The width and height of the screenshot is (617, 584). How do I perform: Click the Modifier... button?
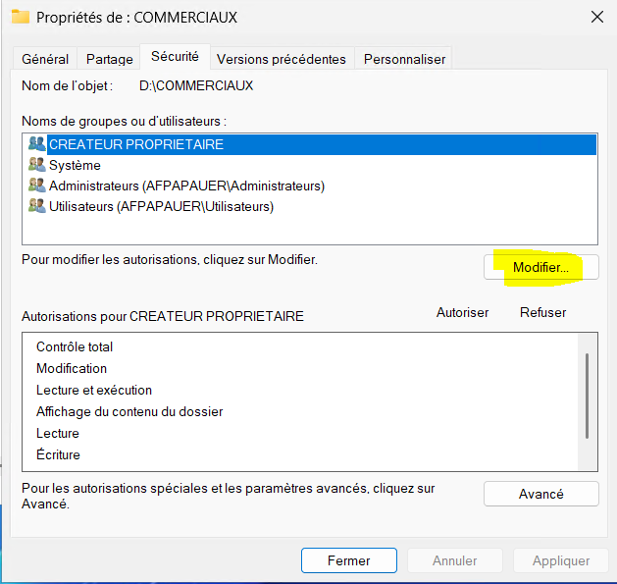(540, 268)
